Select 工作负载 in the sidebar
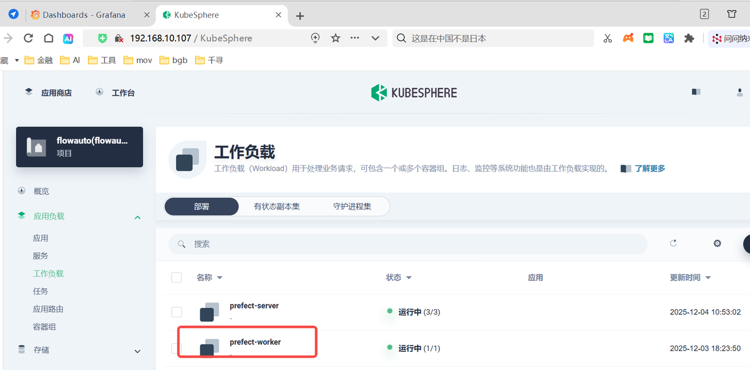The image size is (750, 370). click(48, 273)
